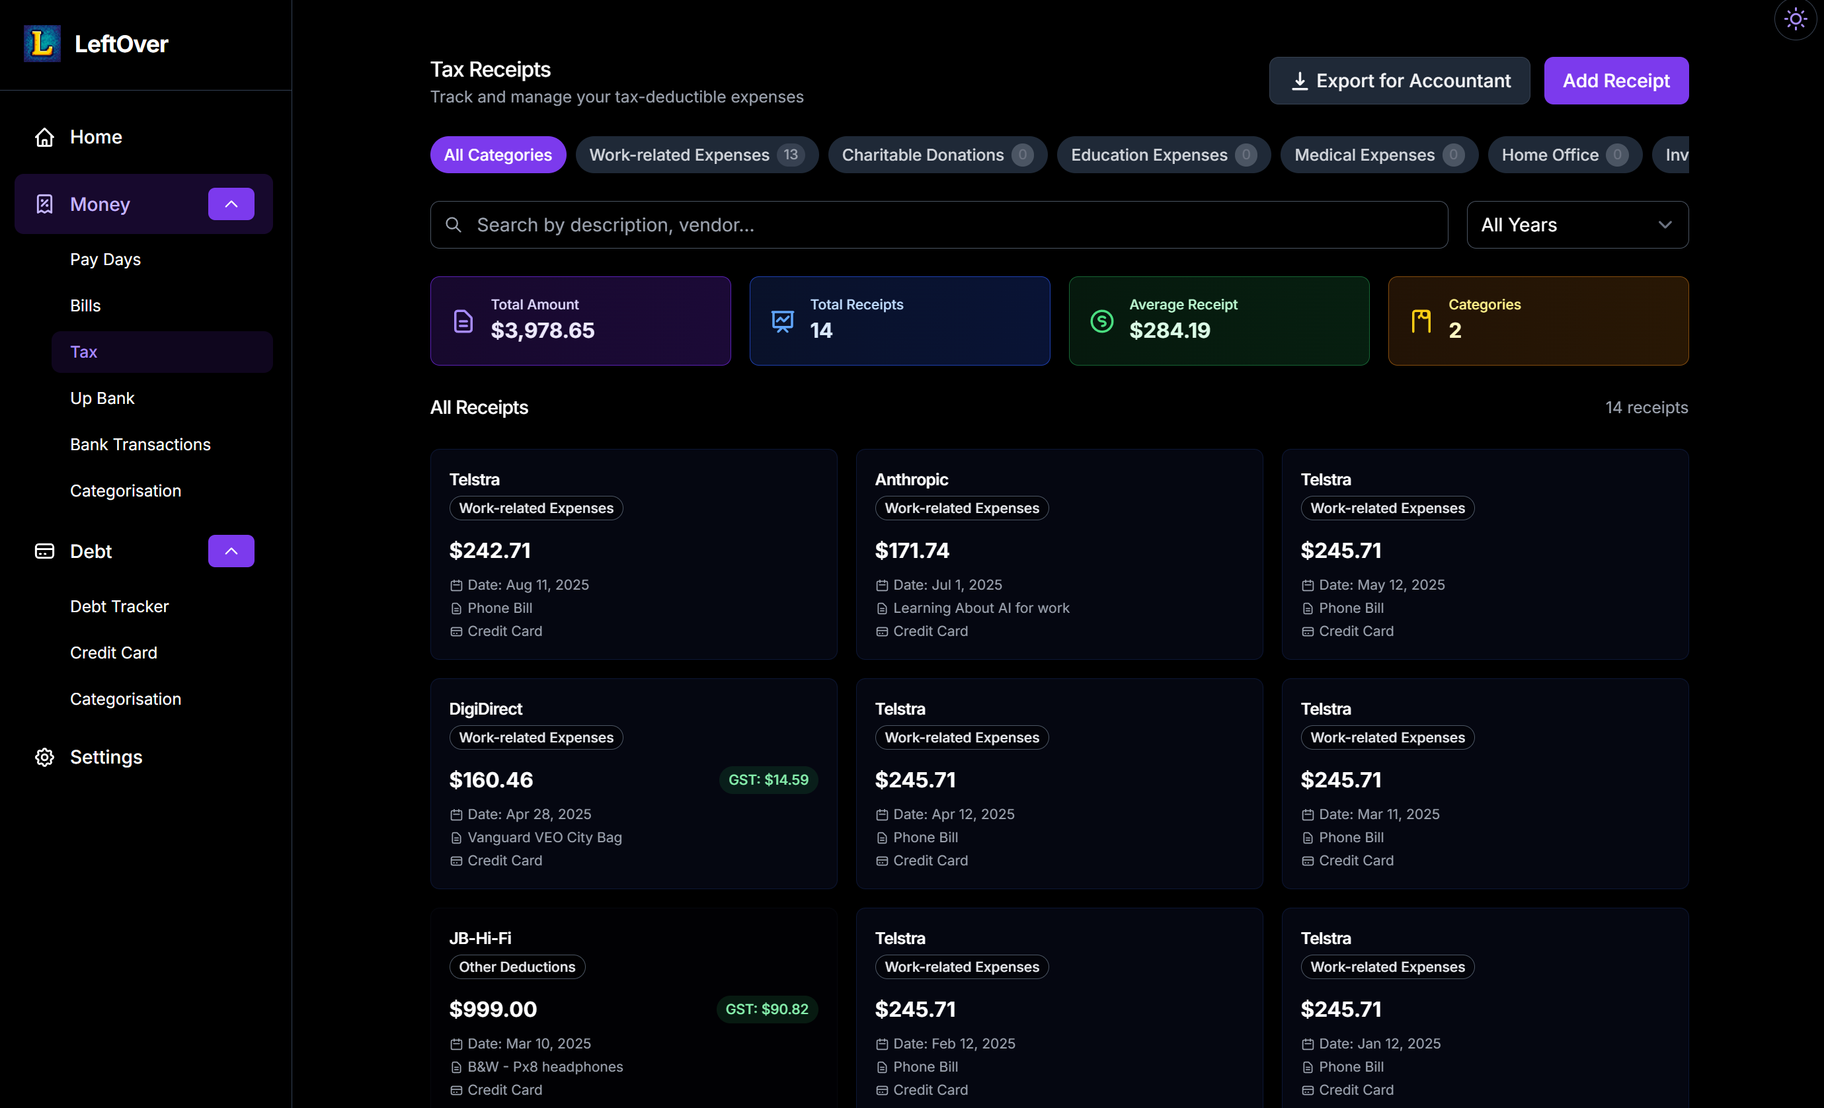Screen dimensions: 1824x1108
Task: Toggle light mode with the sun icon
Action: (x=1794, y=19)
